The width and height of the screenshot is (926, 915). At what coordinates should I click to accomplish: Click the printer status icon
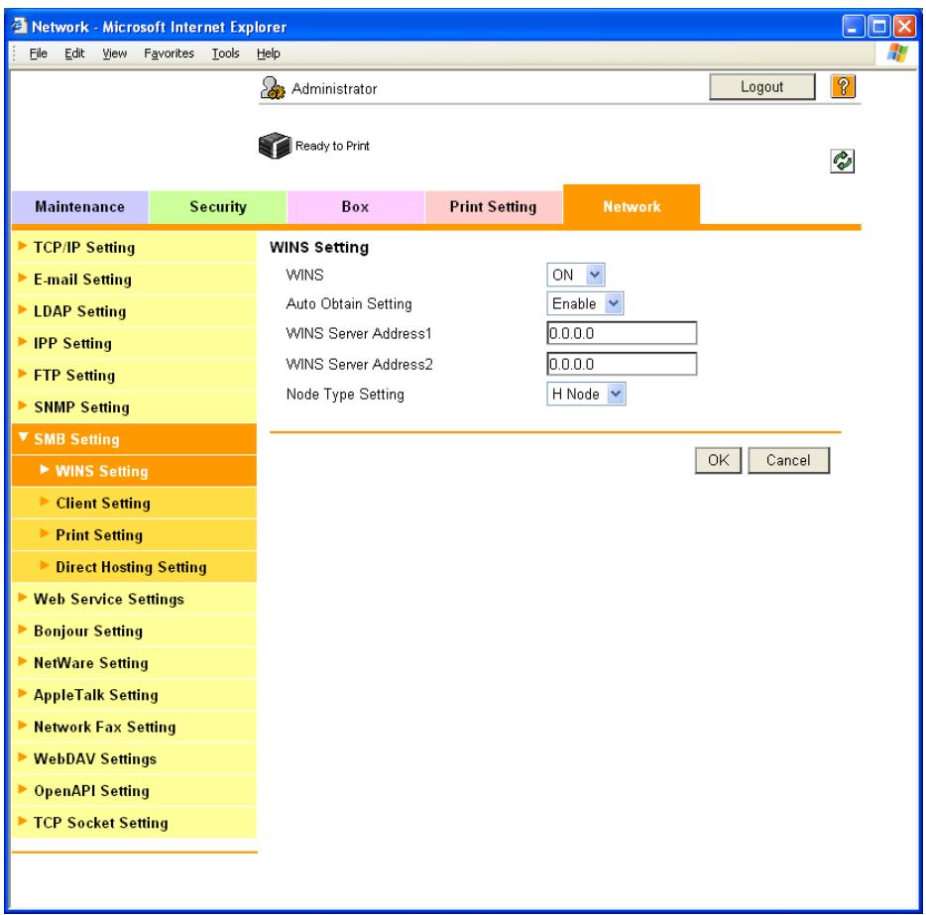(x=275, y=145)
